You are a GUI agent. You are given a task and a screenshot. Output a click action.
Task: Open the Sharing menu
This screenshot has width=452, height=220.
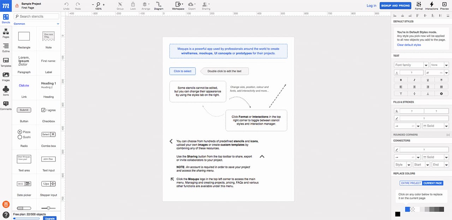point(206,6)
